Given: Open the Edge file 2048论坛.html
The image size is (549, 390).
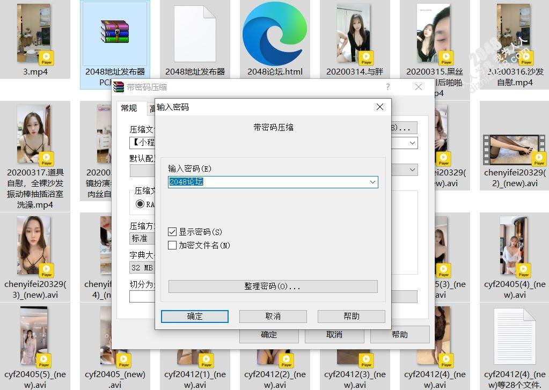Looking at the screenshot, I should tap(274, 33).
